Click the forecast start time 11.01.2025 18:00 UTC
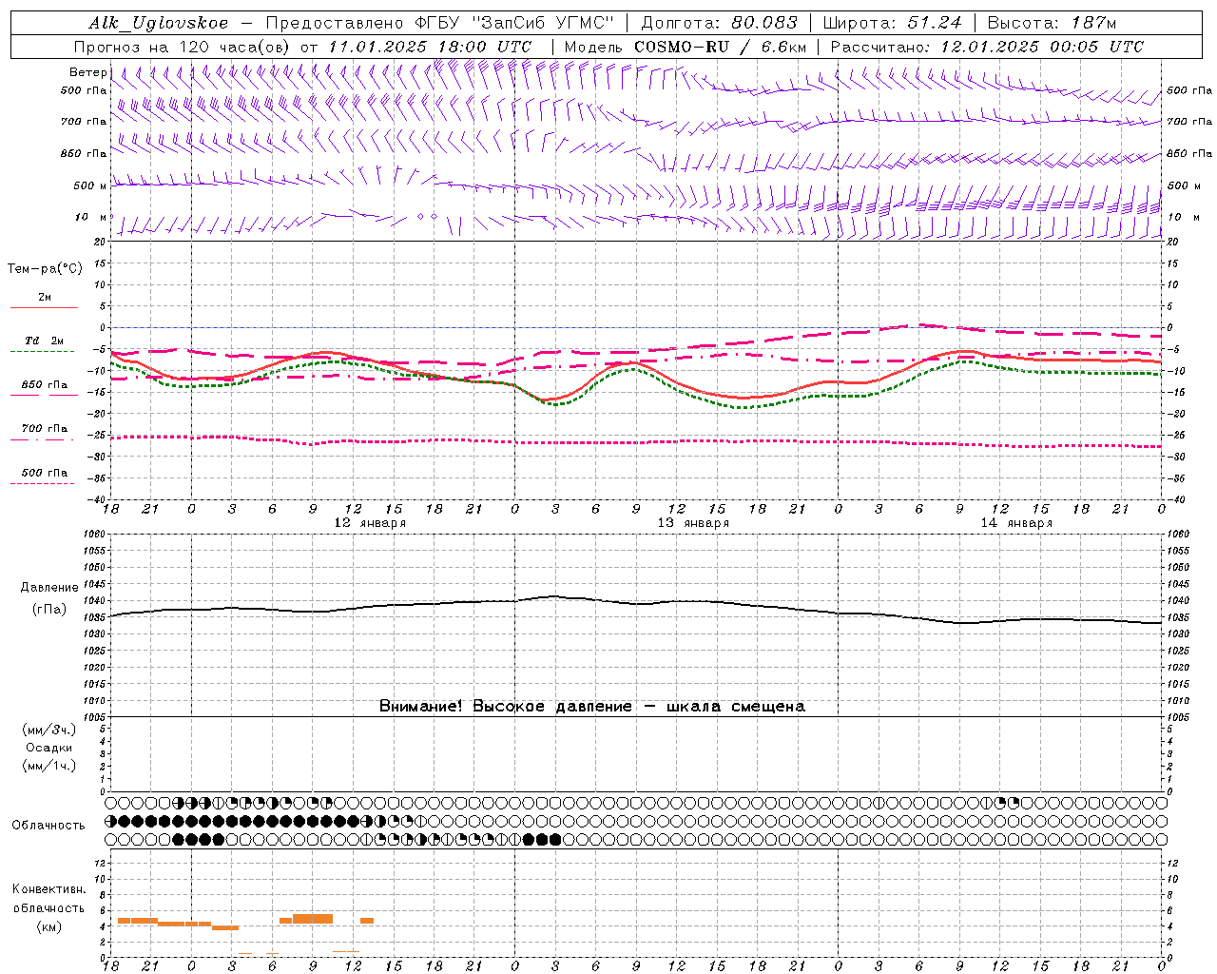1217x974 pixels. [x=430, y=47]
